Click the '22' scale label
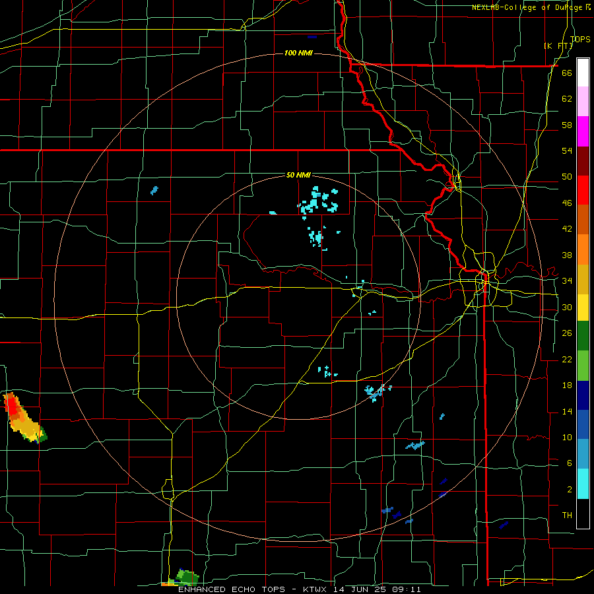 pyautogui.click(x=567, y=359)
